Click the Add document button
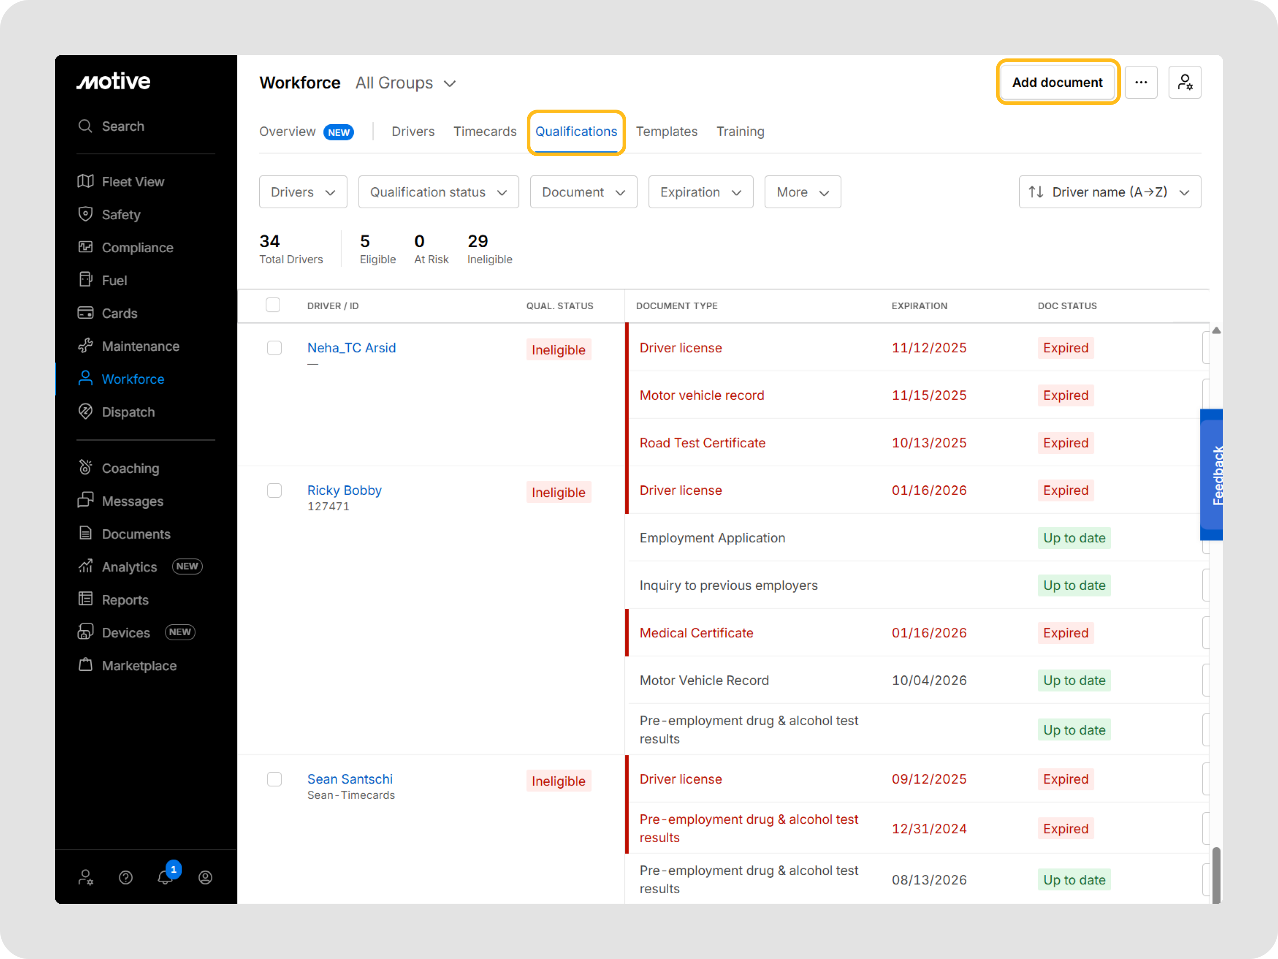 [1057, 83]
